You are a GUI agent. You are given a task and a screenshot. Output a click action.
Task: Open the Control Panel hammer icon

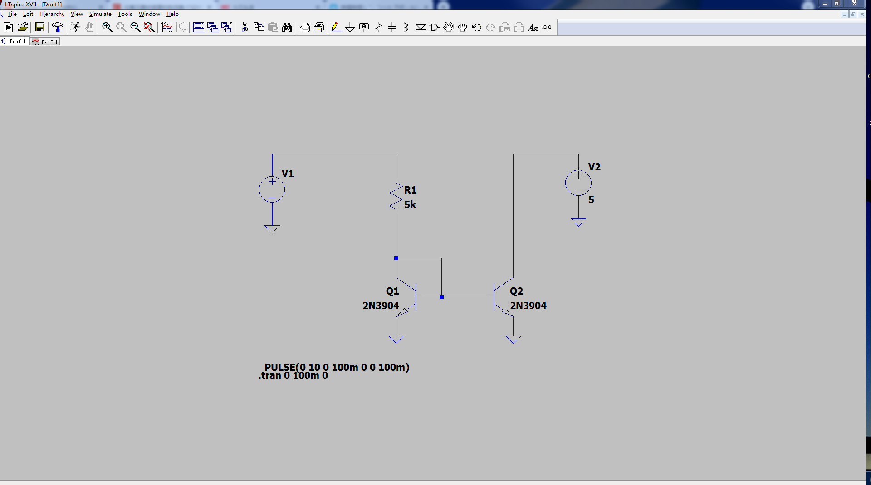57,27
